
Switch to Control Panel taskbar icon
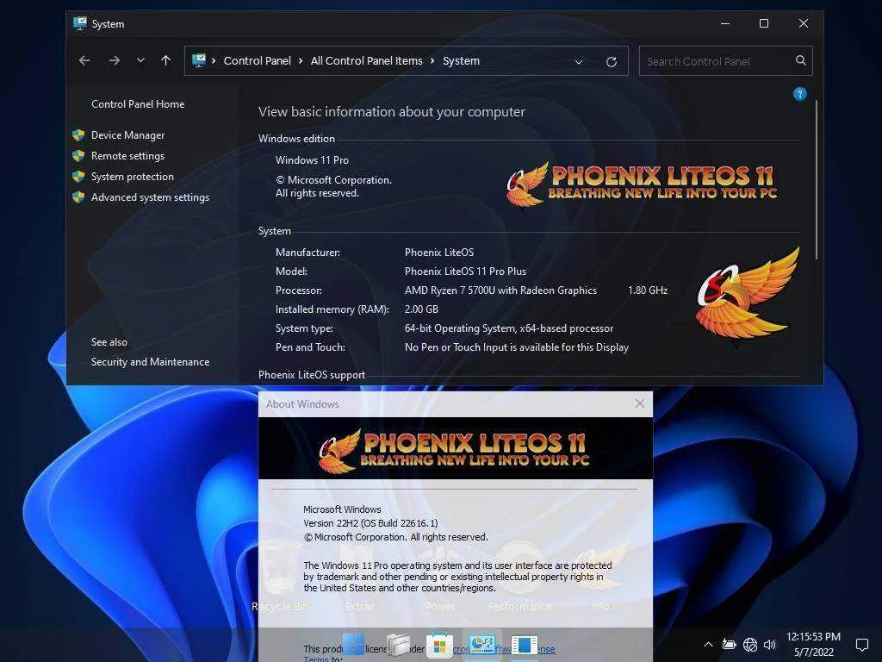coord(482,645)
